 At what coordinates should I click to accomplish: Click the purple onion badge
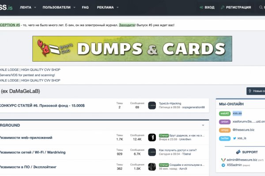pos(225,121)
